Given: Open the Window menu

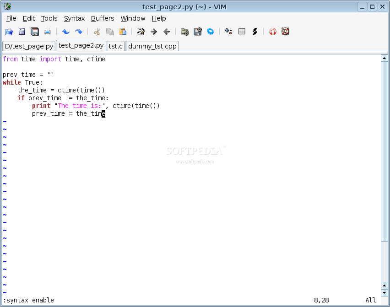Looking at the screenshot, I should pos(133,18).
